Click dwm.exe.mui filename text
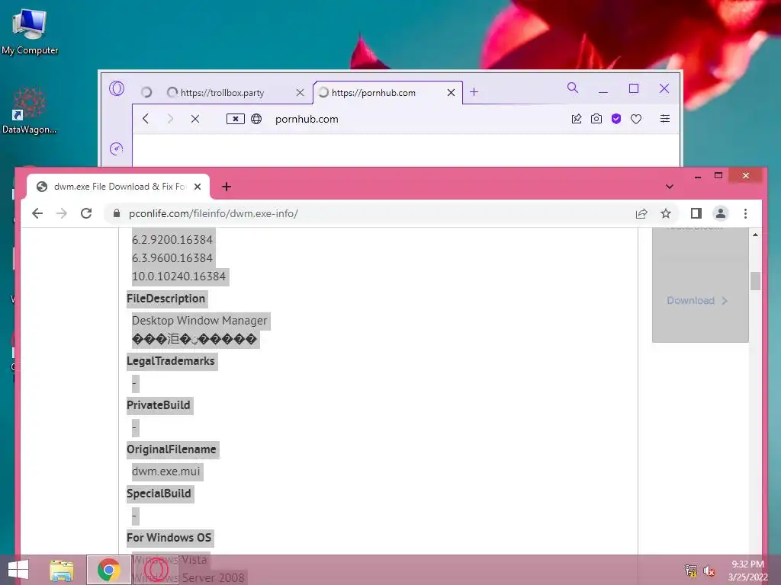The height and width of the screenshot is (585, 781). tap(166, 472)
